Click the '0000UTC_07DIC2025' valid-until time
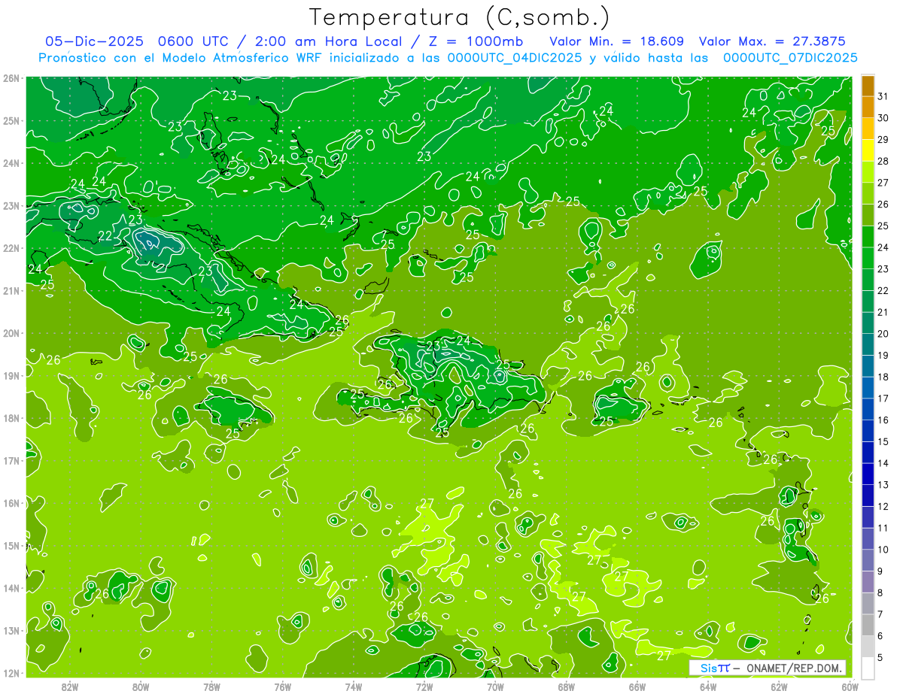This screenshot has width=903, height=697. [x=790, y=58]
